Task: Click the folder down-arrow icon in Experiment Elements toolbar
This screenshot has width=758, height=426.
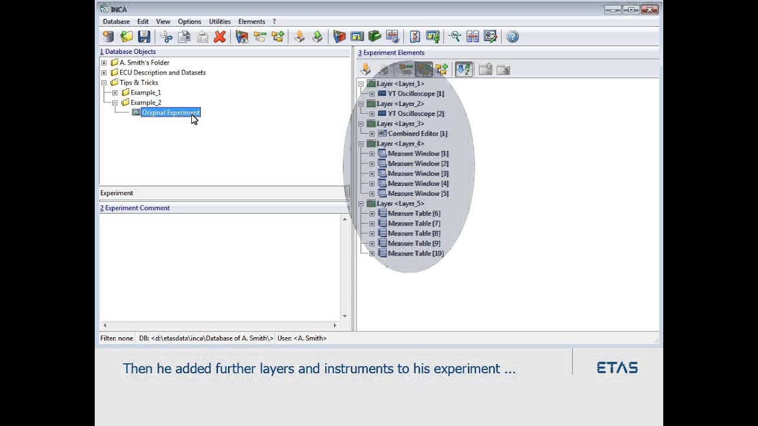Action: pyautogui.click(x=503, y=70)
